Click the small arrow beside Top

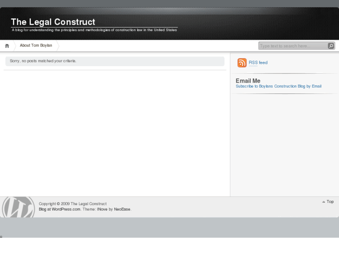(324, 202)
